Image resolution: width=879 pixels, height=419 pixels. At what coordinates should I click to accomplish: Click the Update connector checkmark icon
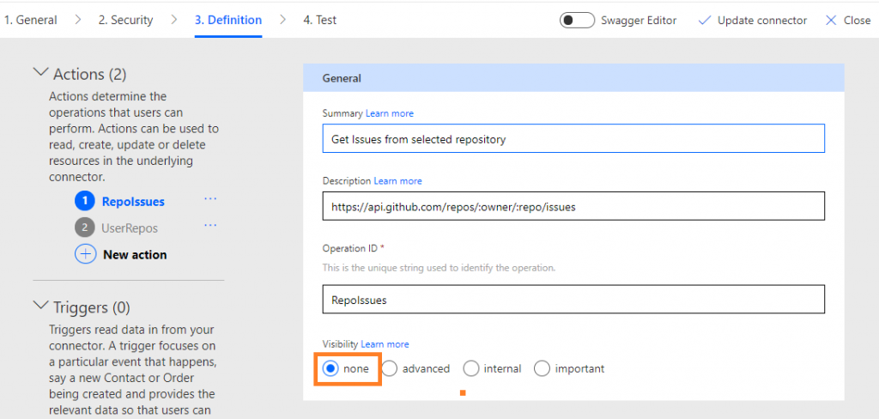tap(704, 21)
